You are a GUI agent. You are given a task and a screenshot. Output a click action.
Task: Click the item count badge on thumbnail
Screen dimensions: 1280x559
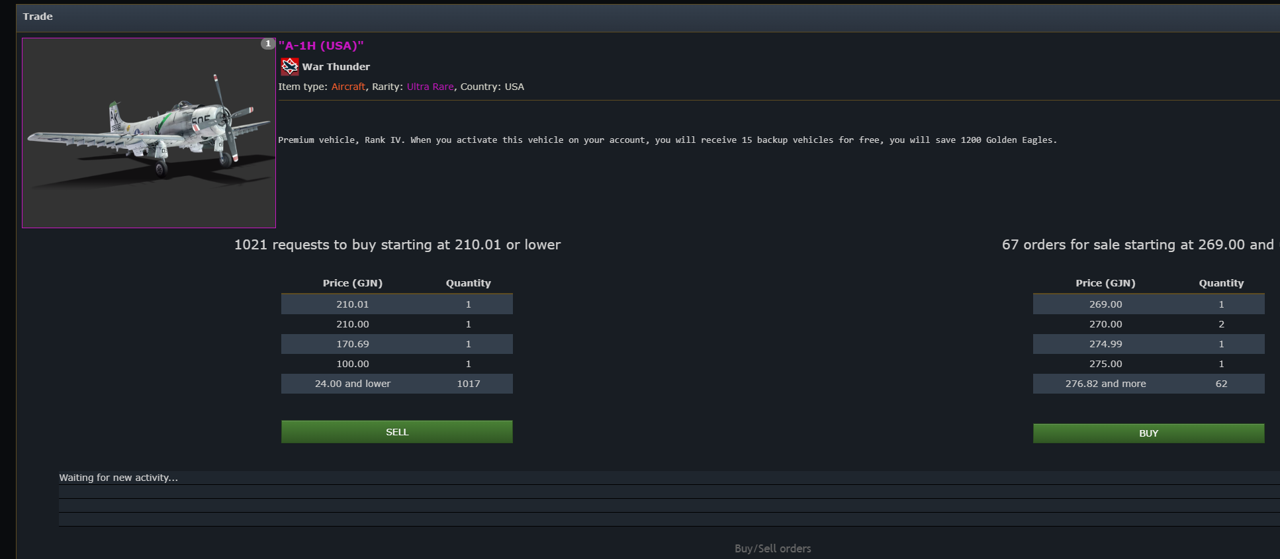(x=267, y=44)
